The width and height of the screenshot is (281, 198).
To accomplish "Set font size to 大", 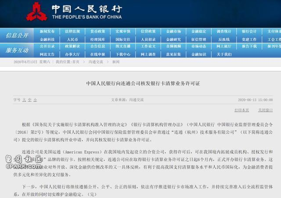I will coord(24,100).
